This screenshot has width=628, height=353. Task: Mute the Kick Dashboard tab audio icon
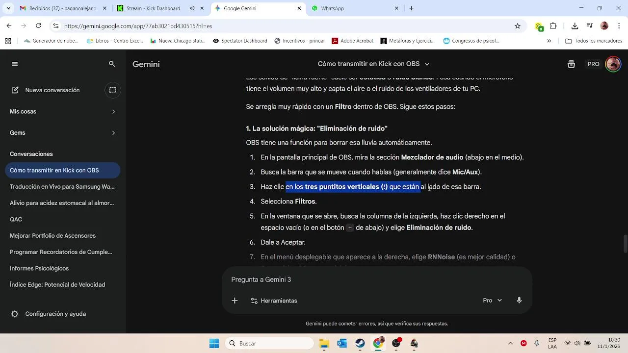tap(192, 8)
